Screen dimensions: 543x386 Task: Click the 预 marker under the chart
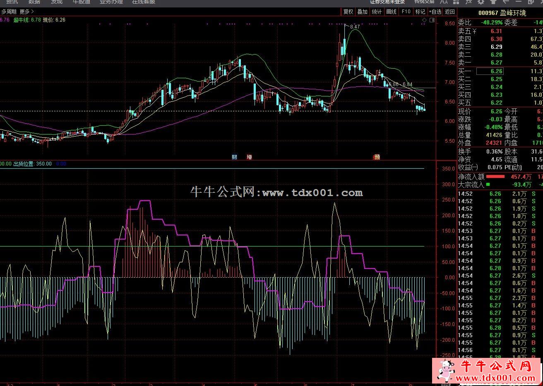[377, 157]
